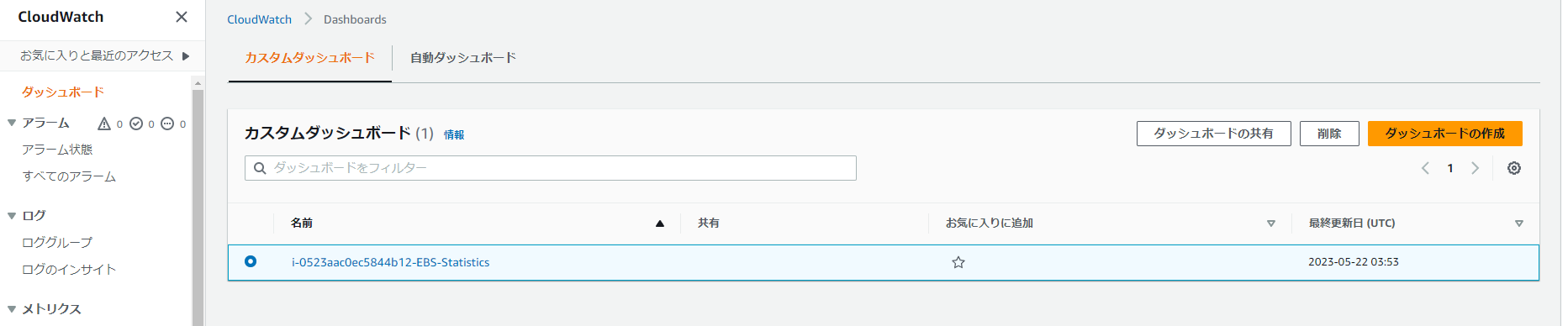Collapse the ログ section
This screenshot has height=326, width=1568.
click(x=12, y=216)
